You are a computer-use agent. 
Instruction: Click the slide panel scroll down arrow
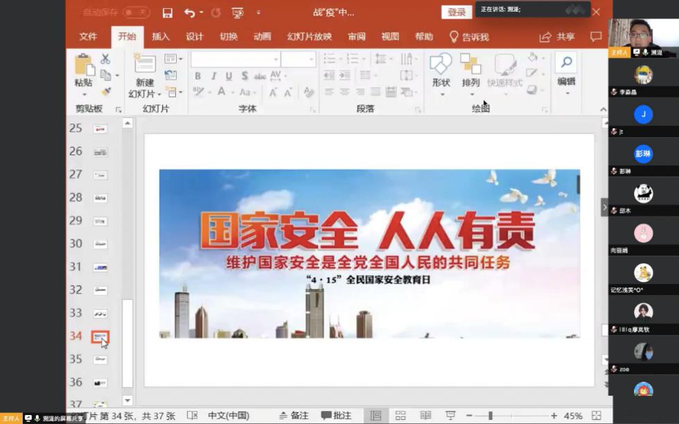click(x=127, y=400)
